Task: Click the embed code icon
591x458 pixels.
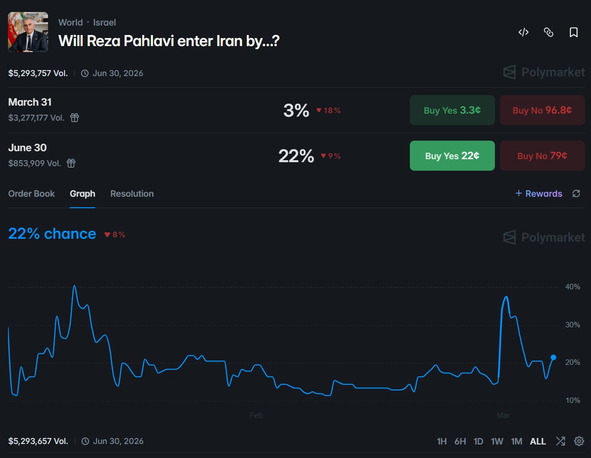Action: 523,33
